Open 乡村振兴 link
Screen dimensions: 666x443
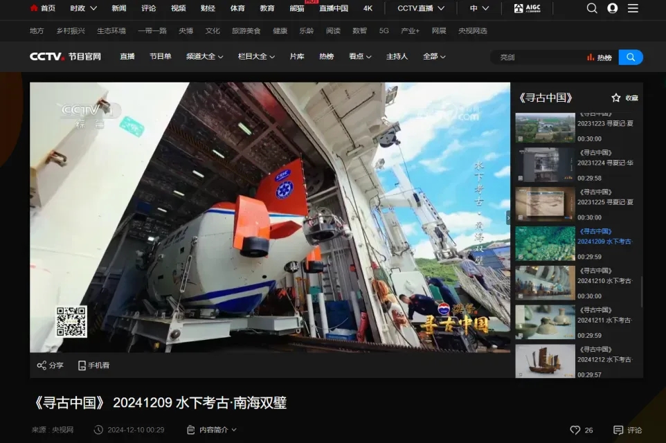[71, 30]
